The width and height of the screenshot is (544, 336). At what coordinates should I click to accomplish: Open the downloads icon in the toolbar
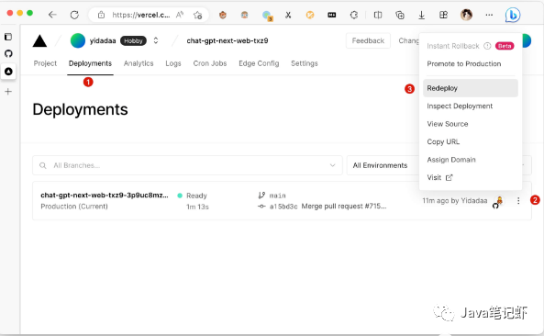click(x=421, y=15)
